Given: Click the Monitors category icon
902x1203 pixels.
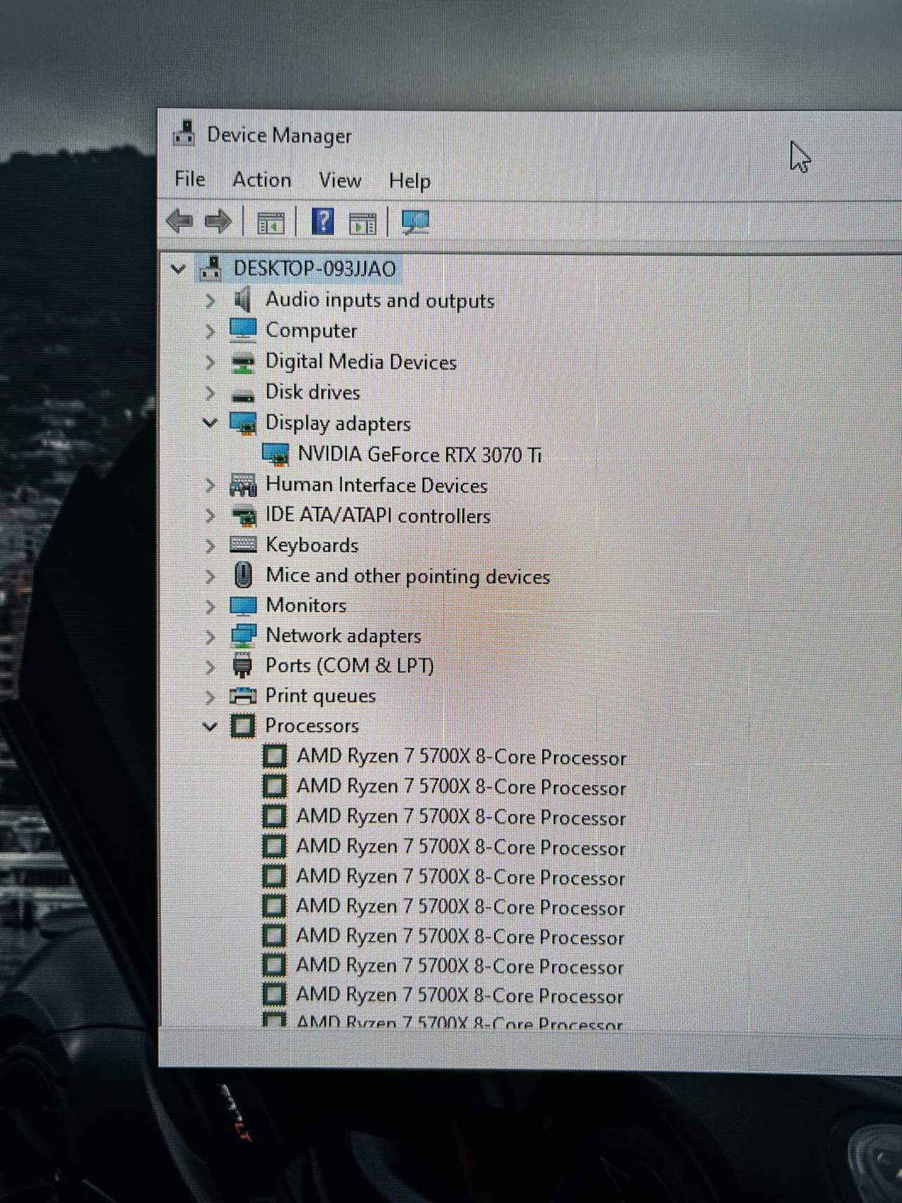Looking at the screenshot, I should (x=243, y=606).
